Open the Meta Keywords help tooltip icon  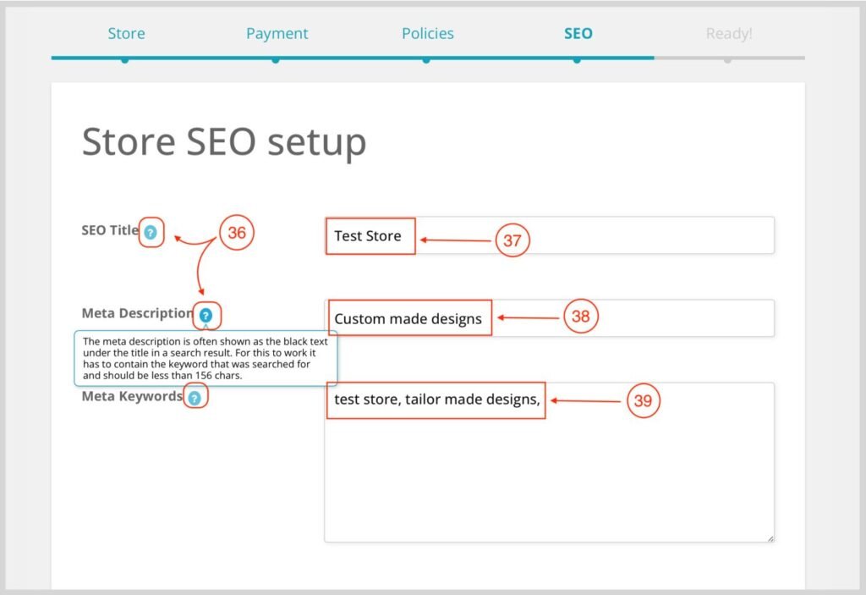[195, 397]
